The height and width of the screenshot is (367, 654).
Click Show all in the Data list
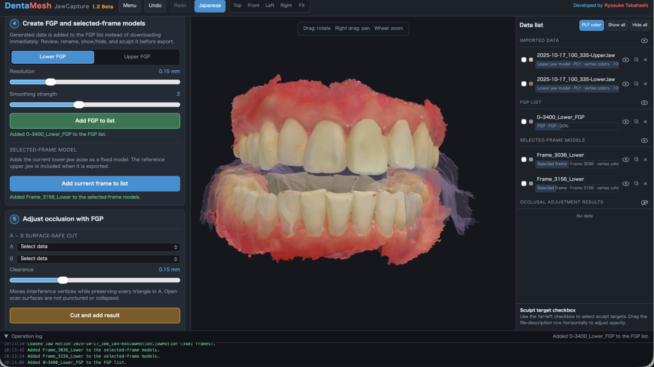pyautogui.click(x=617, y=25)
